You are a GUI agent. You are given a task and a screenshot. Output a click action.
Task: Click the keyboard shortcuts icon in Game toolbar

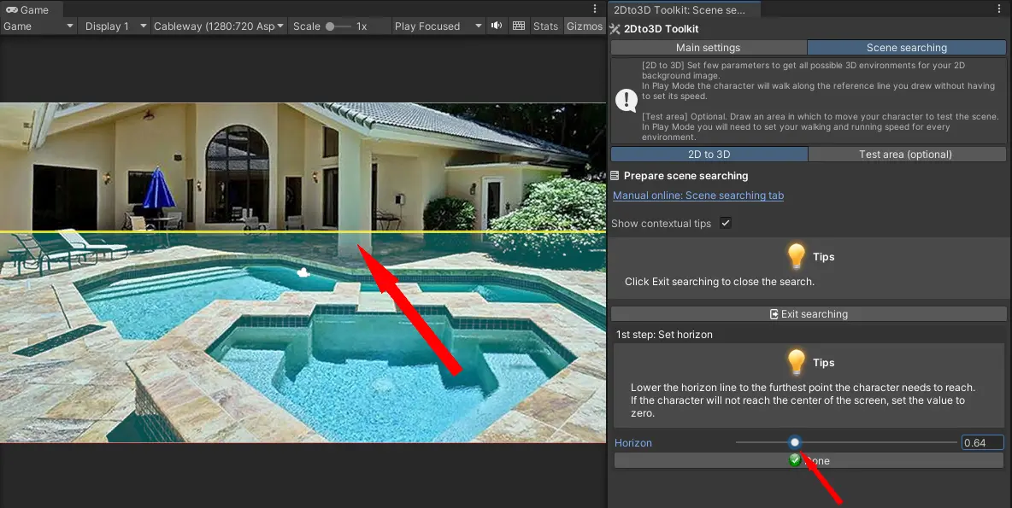(519, 26)
